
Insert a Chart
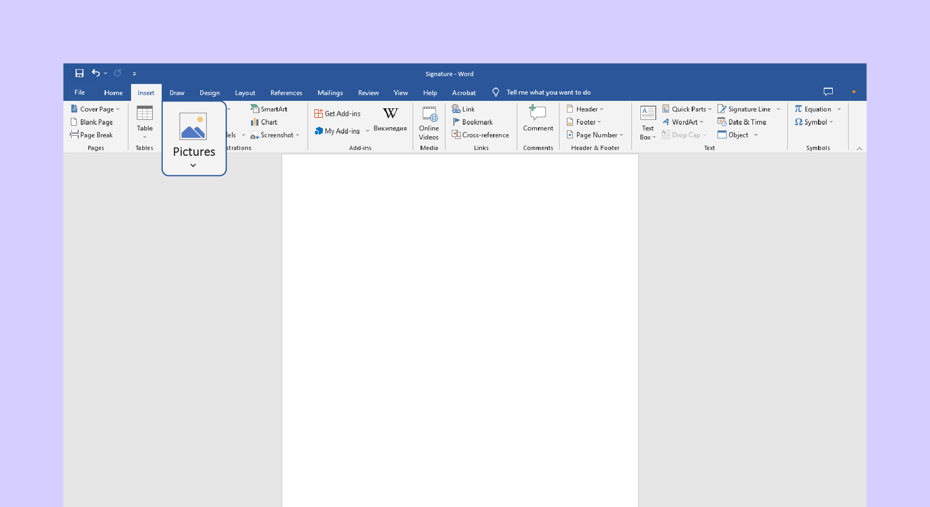(x=264, y=122)
